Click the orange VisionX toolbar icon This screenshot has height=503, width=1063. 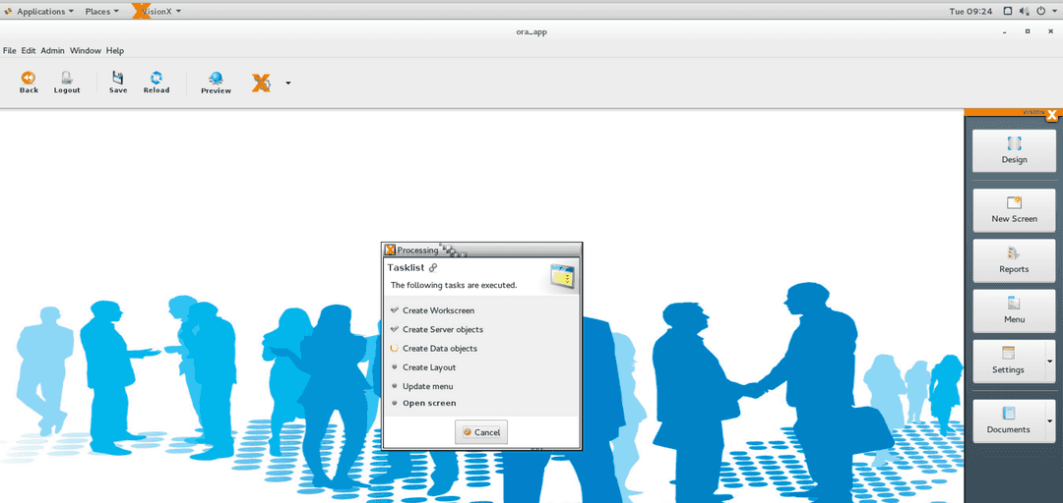[261, 84]
